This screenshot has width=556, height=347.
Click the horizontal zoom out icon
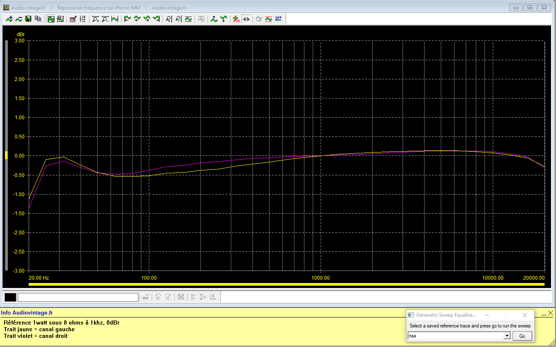click(105, 19)
